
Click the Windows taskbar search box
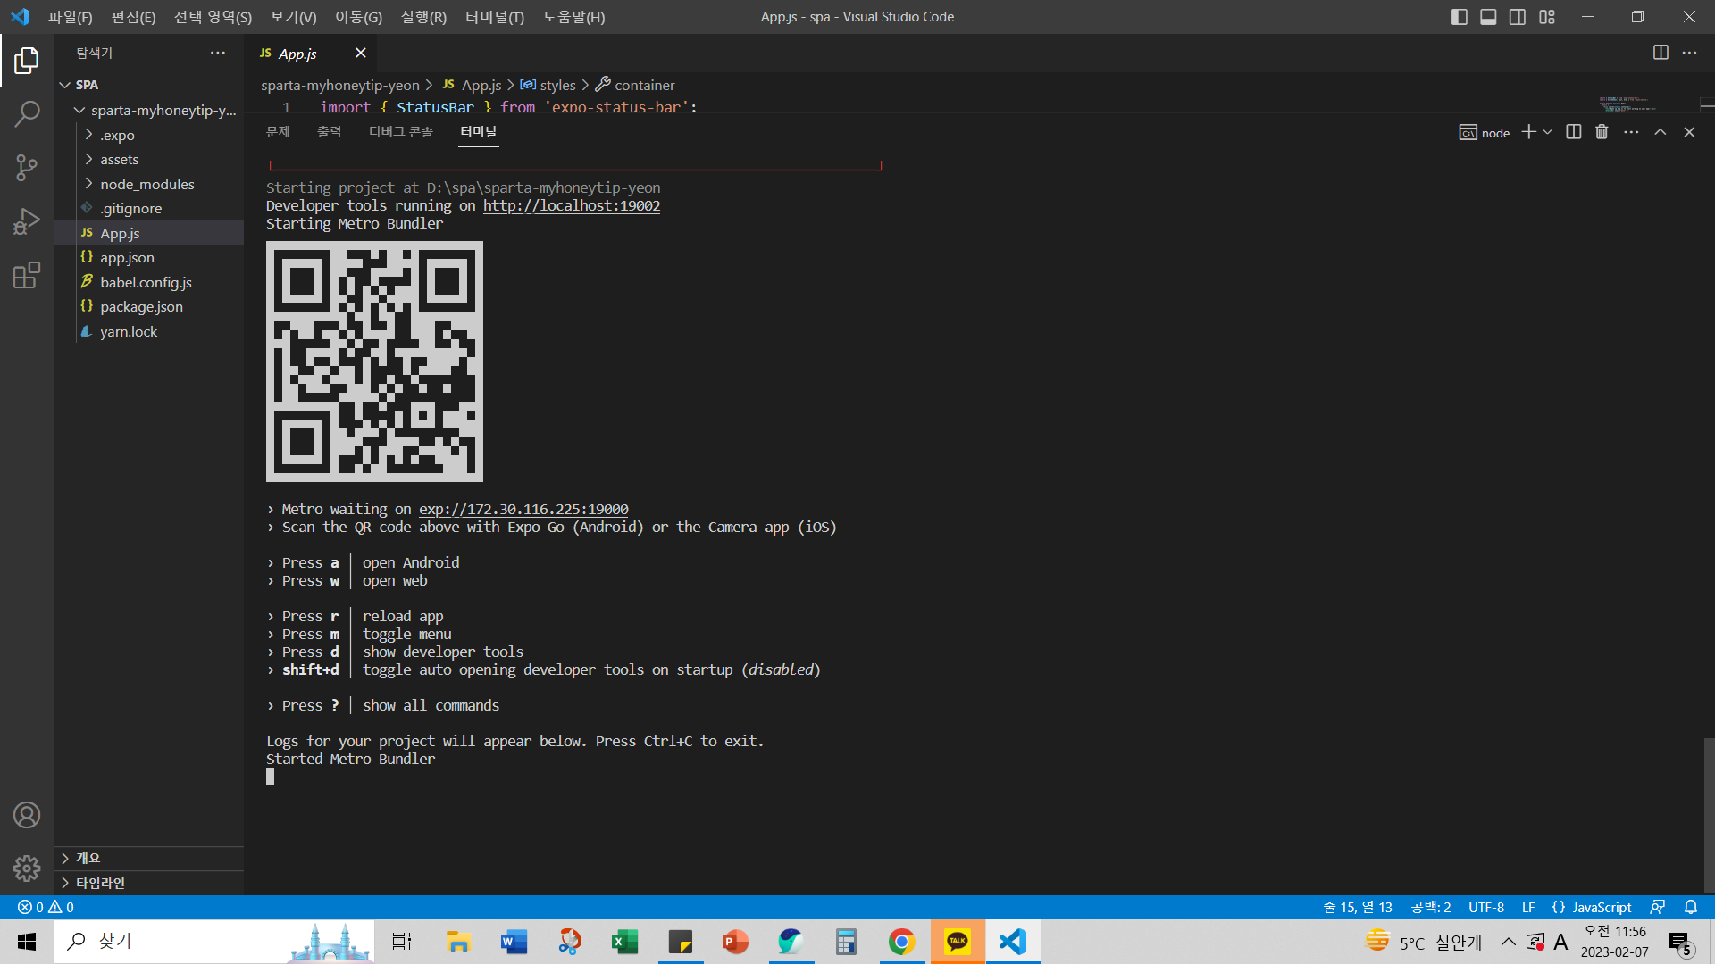coord(214,942)
